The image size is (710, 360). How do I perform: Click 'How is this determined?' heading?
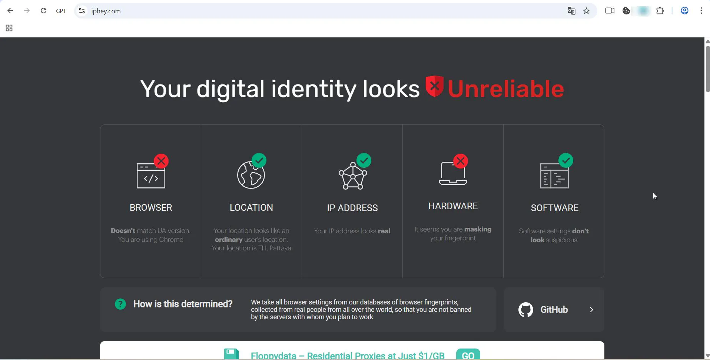pos(183,304)
